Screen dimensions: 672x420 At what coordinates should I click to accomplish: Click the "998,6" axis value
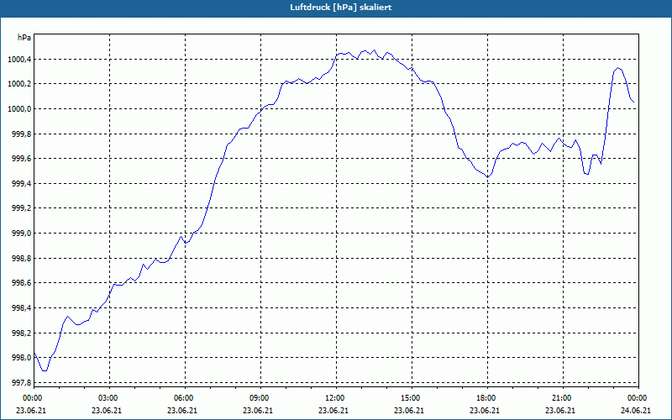21,283
